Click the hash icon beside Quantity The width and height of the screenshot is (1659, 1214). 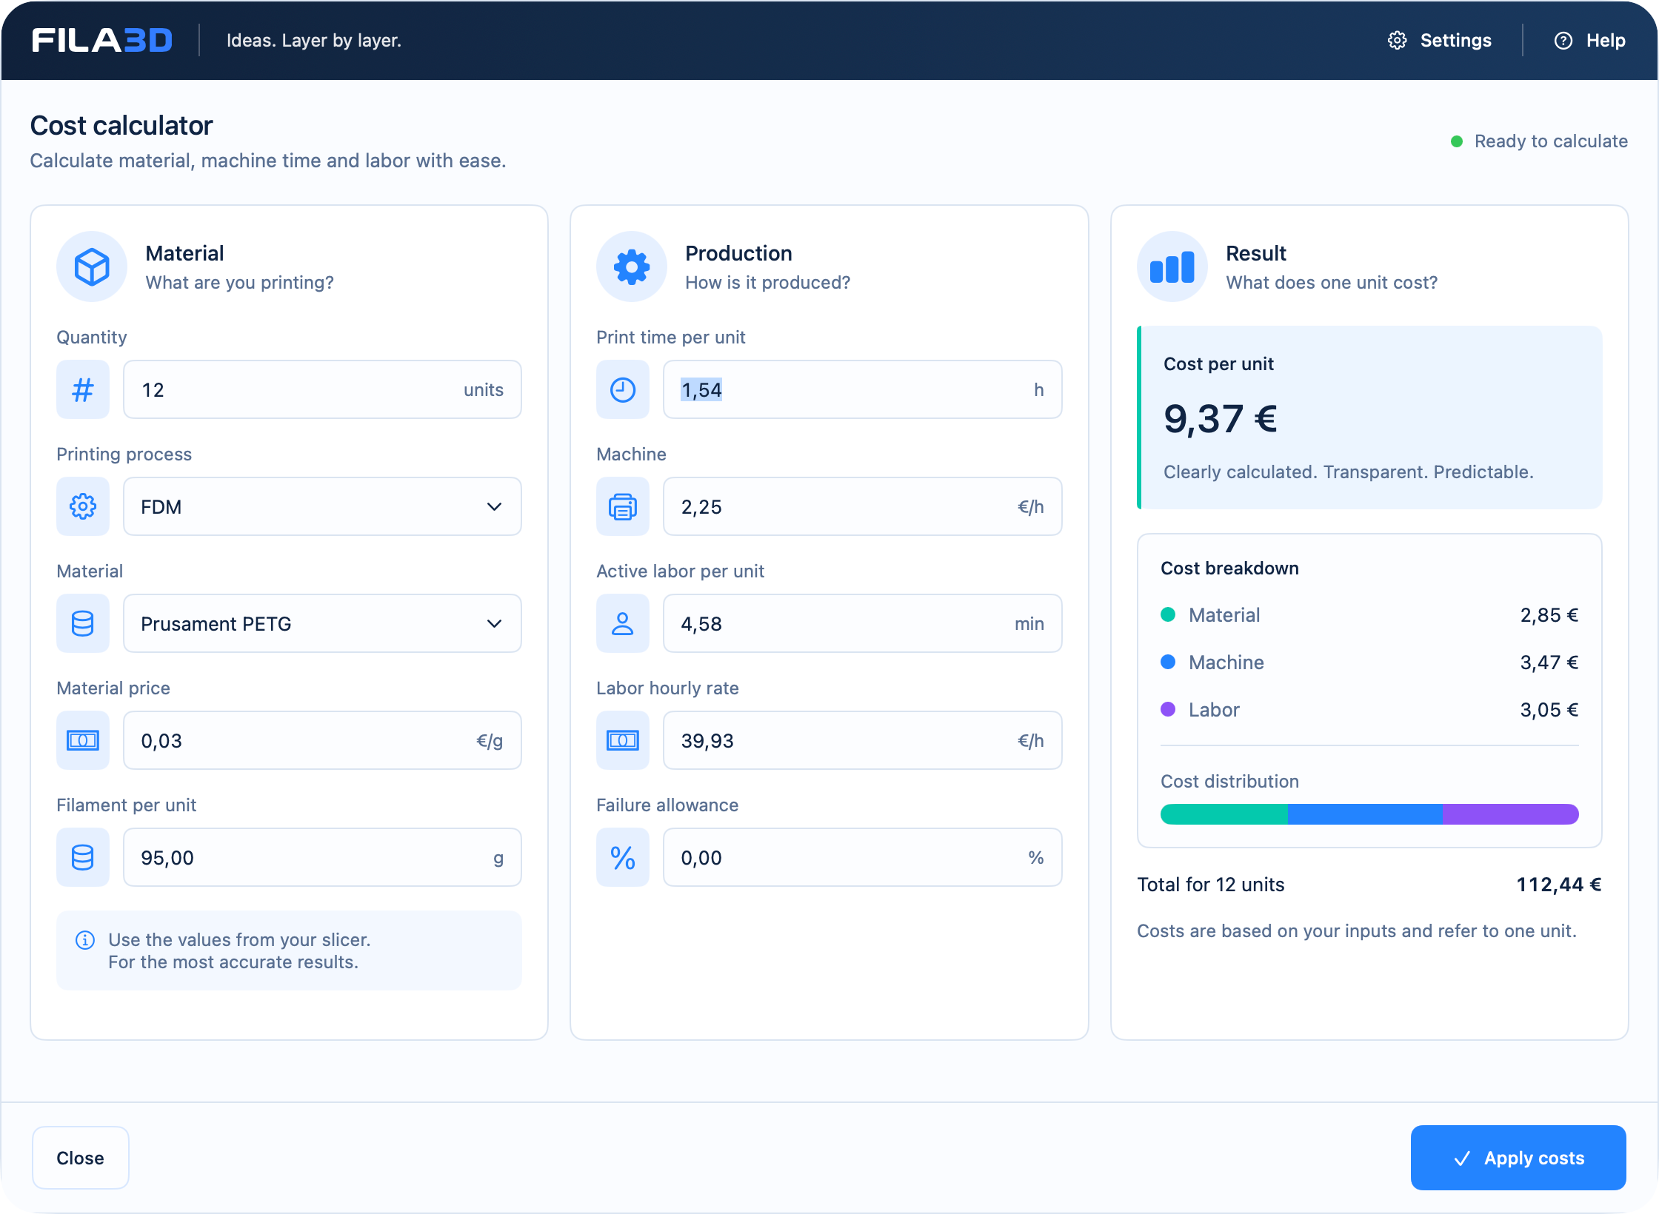(83, 389)
